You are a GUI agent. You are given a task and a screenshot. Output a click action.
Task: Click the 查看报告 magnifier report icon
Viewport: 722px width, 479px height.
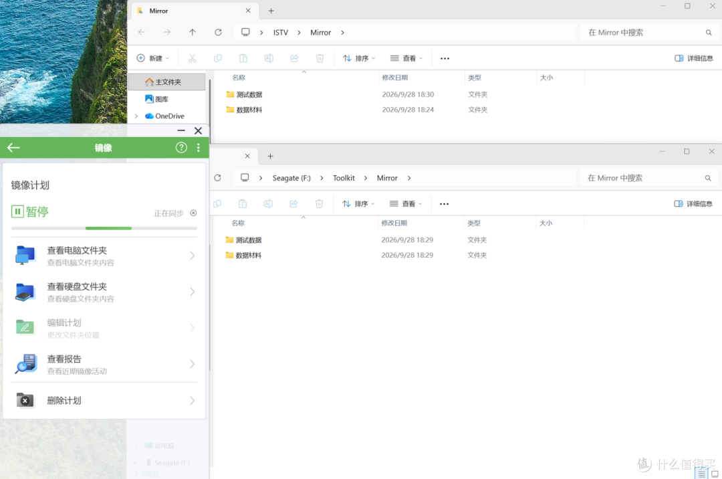[26, 364]
